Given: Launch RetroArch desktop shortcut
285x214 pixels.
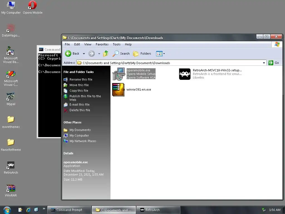Looking at the screenshot, I should [x=11, y=167].
